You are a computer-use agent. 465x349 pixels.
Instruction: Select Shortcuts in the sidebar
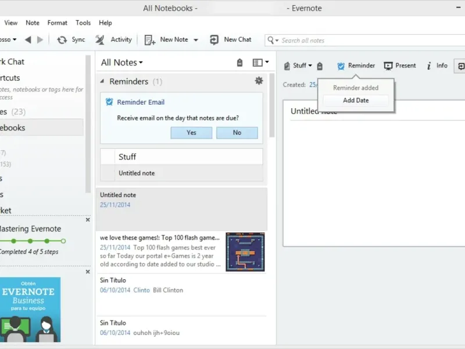(x=10, y=78)
